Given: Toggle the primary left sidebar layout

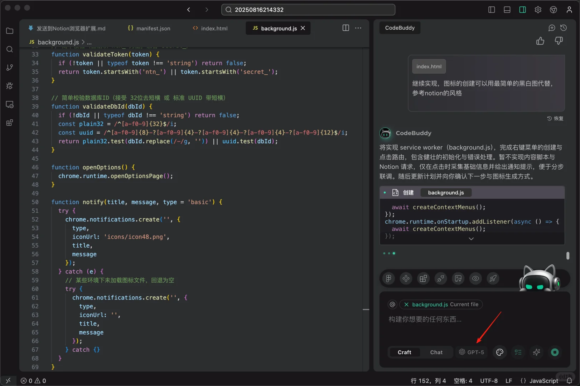Looking at the screenshot, I should coord(492,10).
